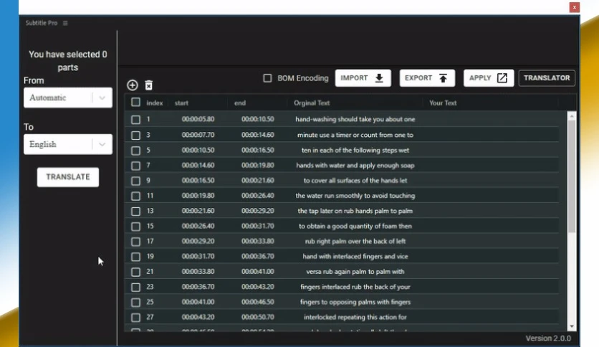The width and height of the screenshot is (599, 347).
Task: Expand the To dropdown chevron arrow
Action: pyautogui.click(x=102, y=144)
